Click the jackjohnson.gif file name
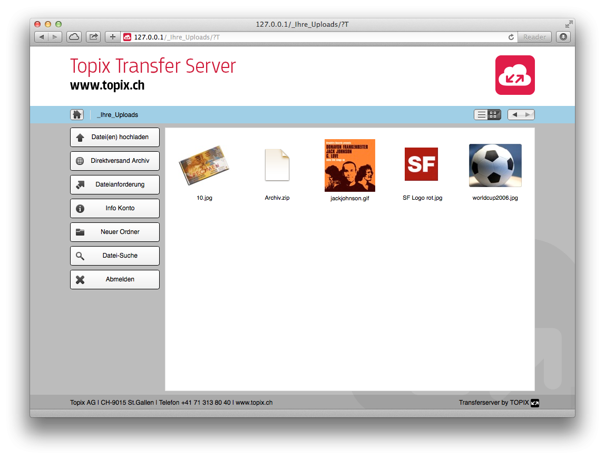Screen dimensions: 605x459 point(349,198)
